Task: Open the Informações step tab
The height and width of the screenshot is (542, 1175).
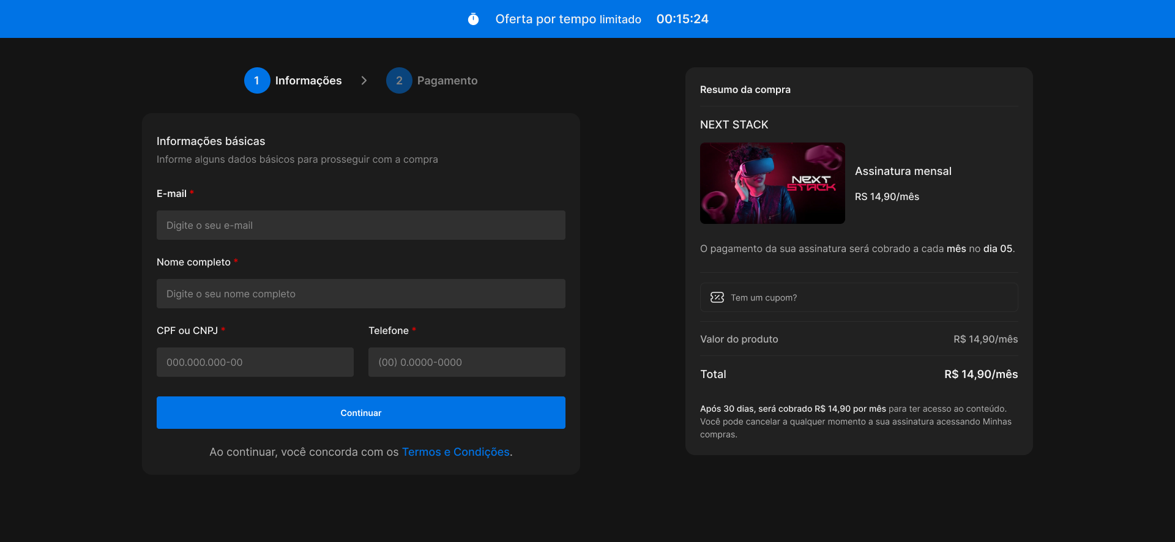Action: [x=293, y=81]
